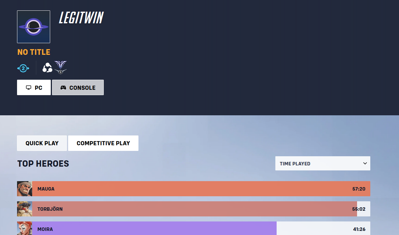Click the NO TITLE label
The height and width of the screenshot is (235, 399).
[x=34, y=52]
